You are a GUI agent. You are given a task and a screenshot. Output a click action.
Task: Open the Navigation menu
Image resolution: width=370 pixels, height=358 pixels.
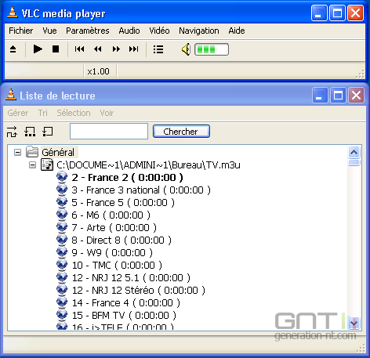coord(199,31)
